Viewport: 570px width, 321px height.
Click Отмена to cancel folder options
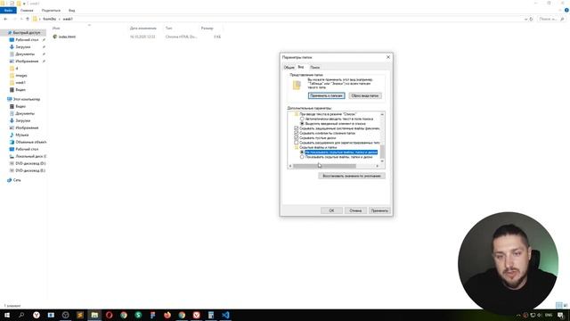[x=355, y=210]
